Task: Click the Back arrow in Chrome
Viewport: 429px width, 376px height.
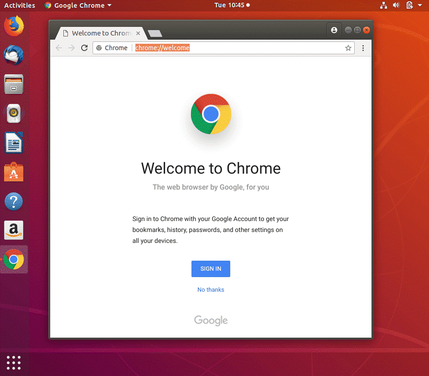Action: tap(59, 48)
